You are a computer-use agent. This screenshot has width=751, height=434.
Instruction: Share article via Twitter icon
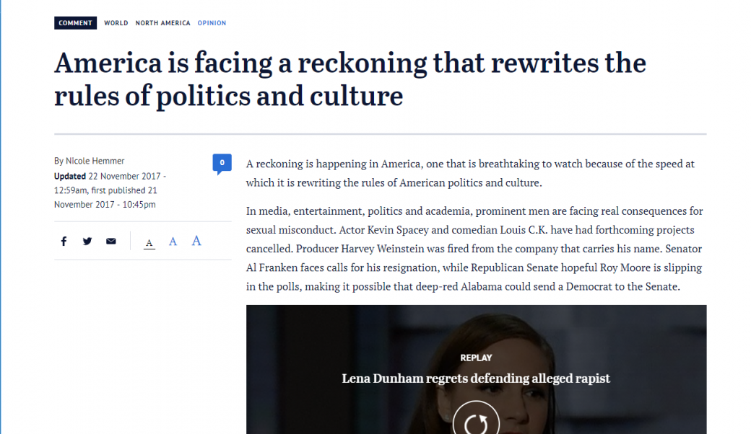tap(87, 242)
